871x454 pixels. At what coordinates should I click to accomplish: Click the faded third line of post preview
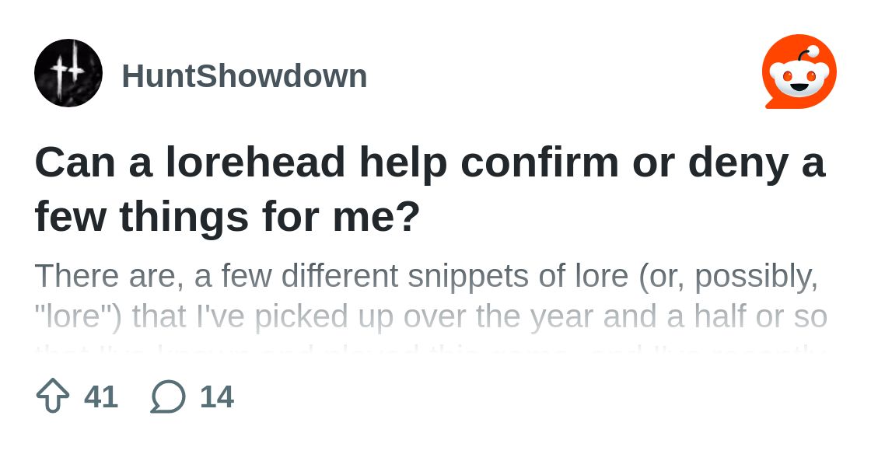coord(431,350)
